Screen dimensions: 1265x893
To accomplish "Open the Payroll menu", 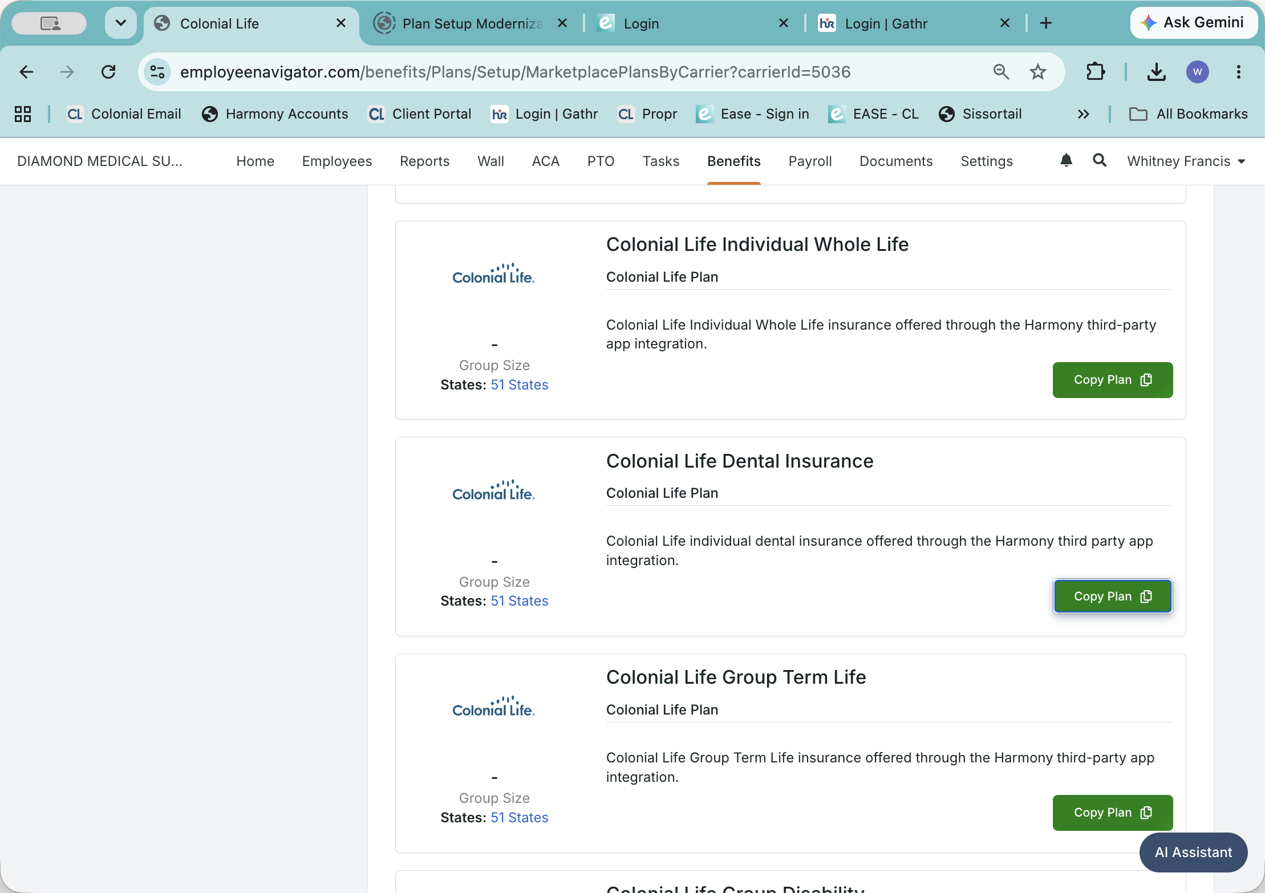I will (810, 161).
